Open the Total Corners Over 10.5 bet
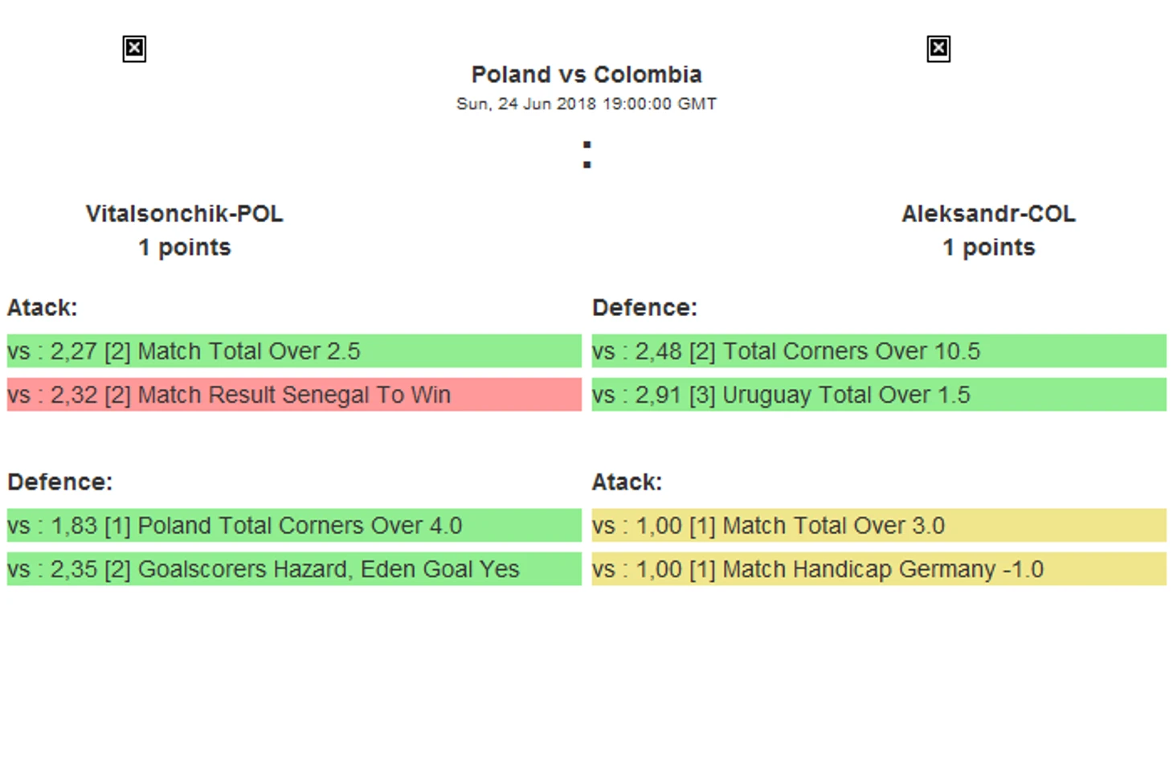Viewport: 1173px width, 771px height. (x=879, y=351)
